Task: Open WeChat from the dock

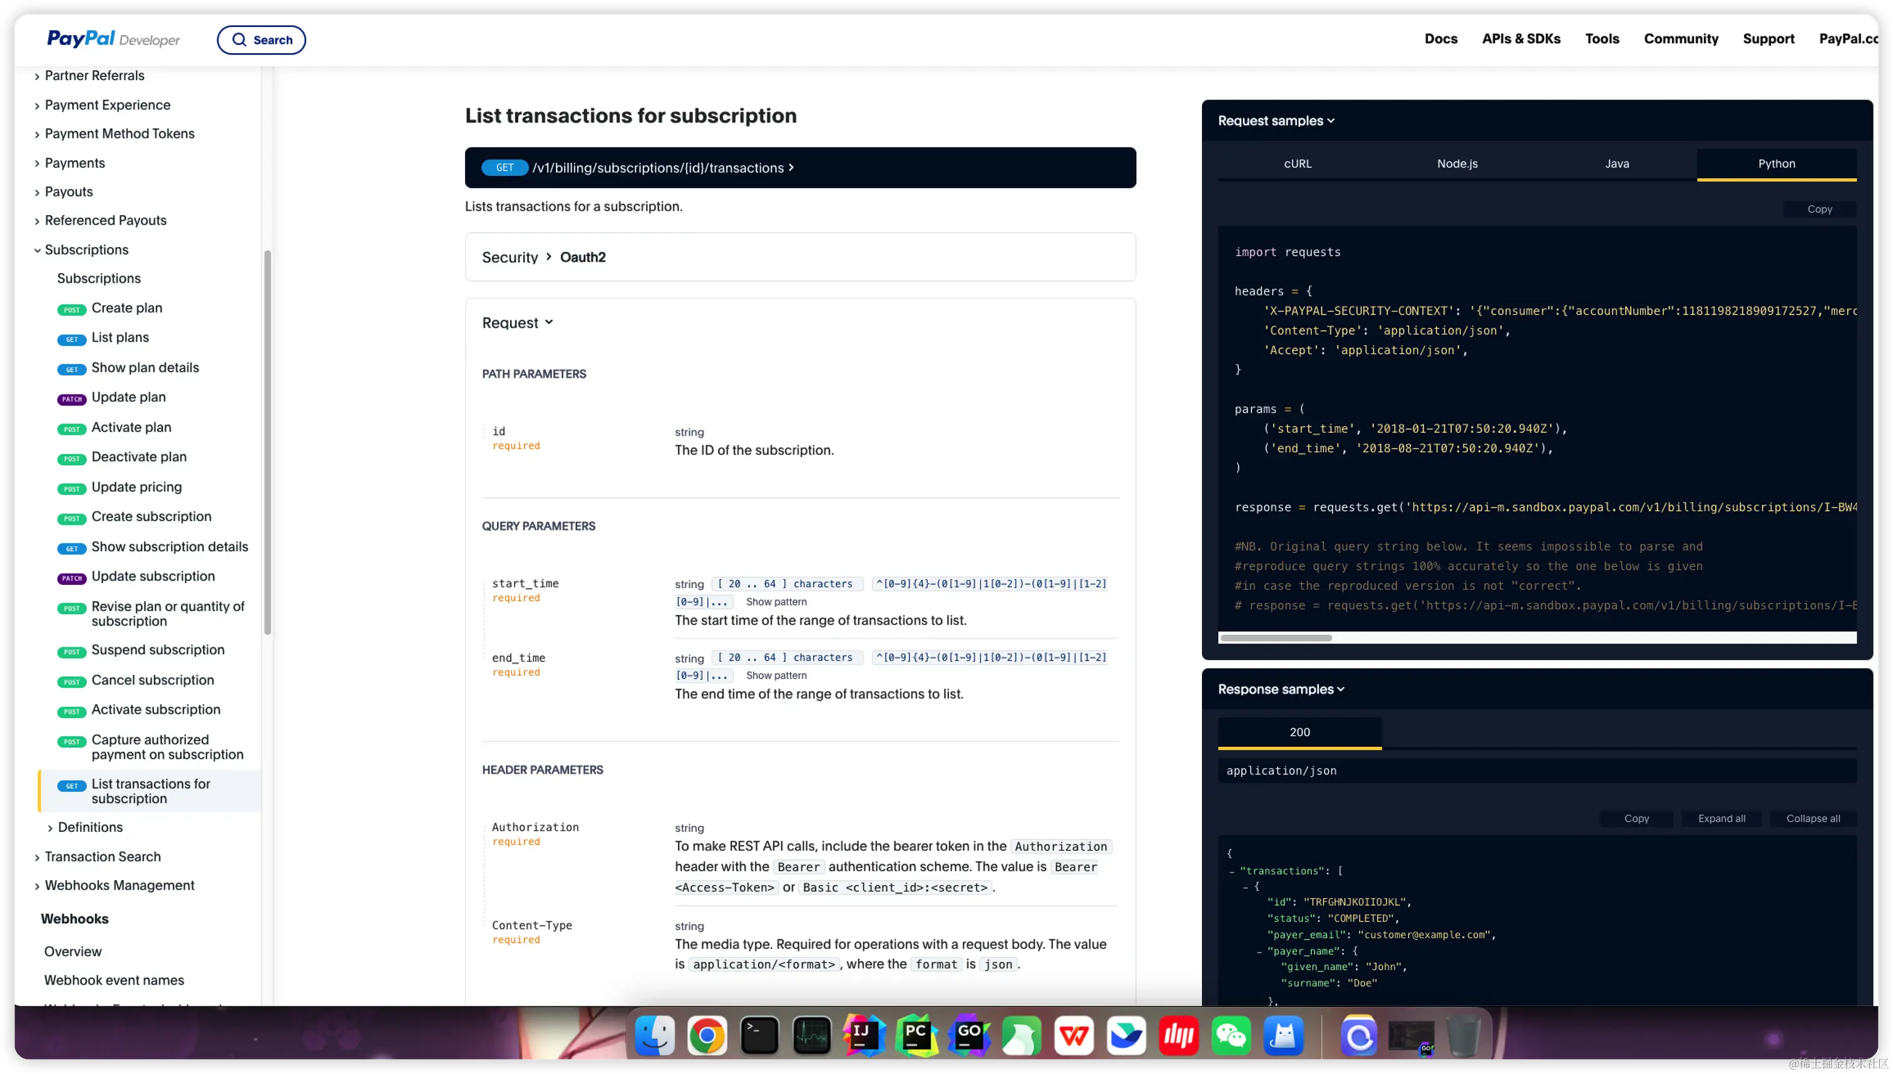Action: click(x=1231, y=1036)
